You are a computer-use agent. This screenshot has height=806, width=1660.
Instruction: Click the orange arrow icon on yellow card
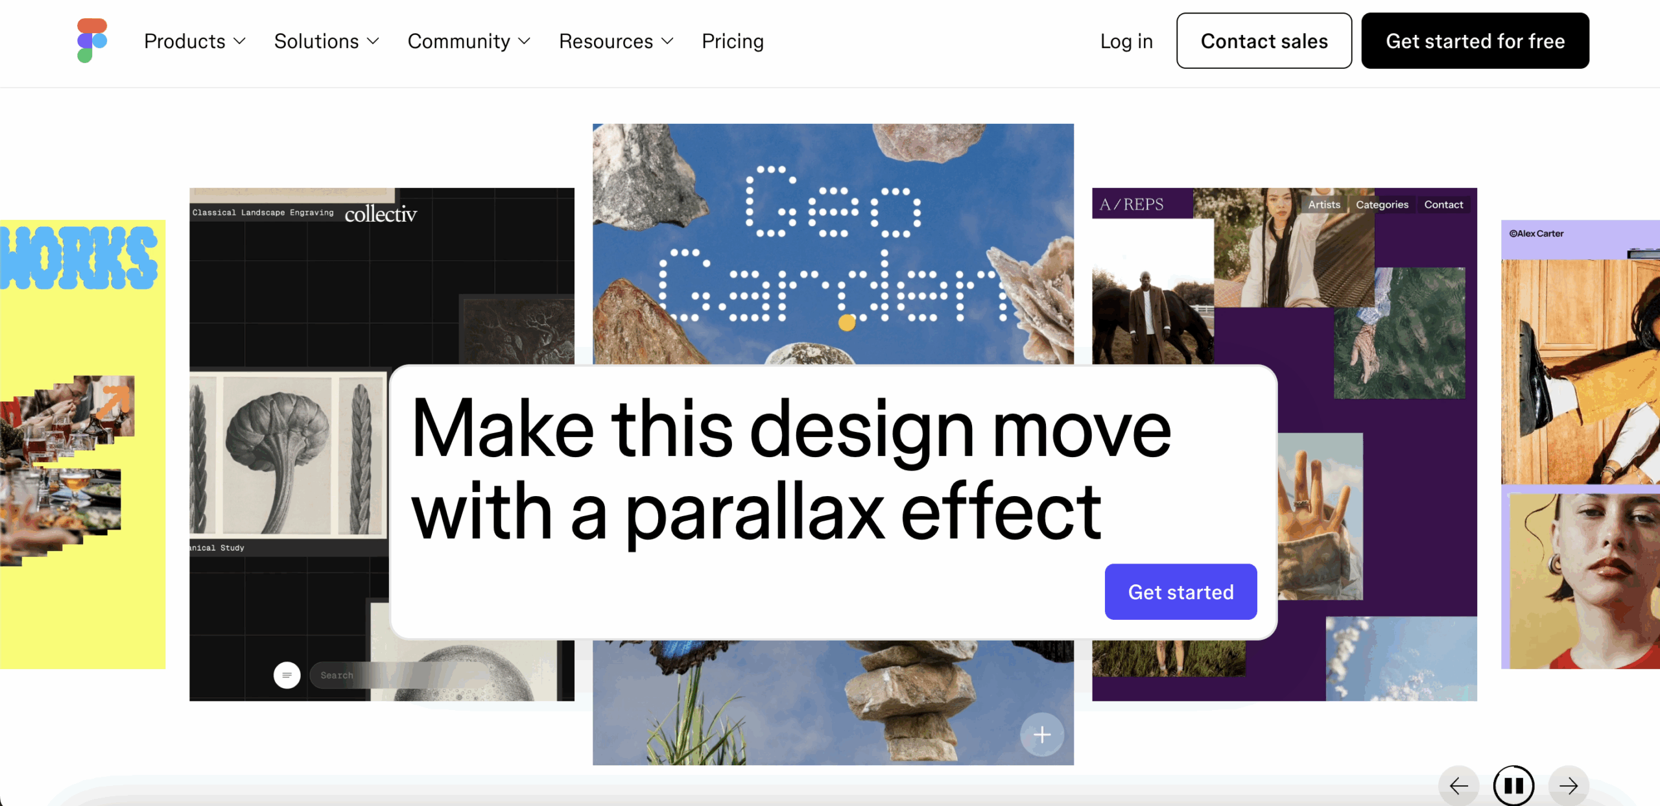tap(115, 401)
